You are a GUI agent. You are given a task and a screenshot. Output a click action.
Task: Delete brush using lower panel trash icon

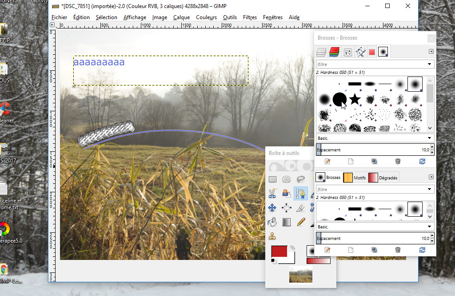[398, 250]
